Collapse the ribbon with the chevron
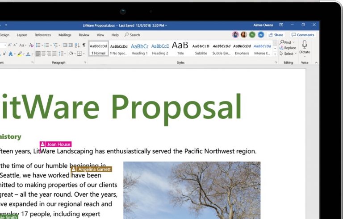 316,62
